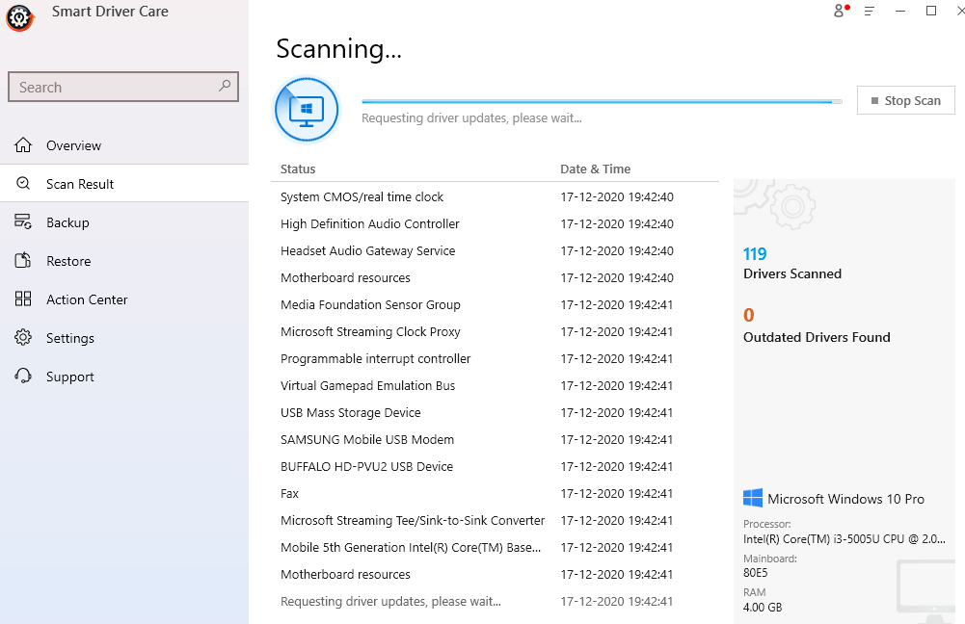Select the Overview home icon
965x624 pixels.
[23, 144]
